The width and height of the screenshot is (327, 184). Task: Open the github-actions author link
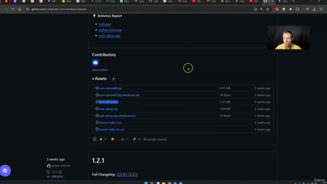coord(61,166)
